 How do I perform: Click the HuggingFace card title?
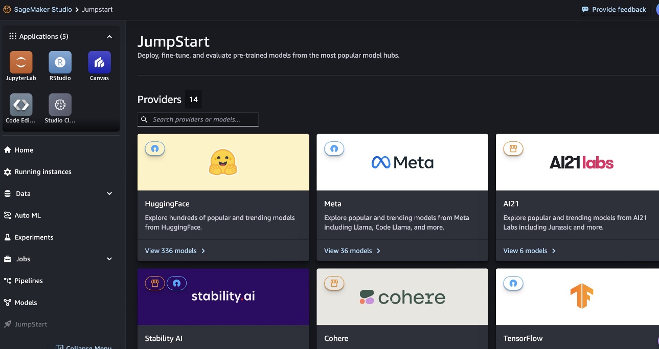coord(167,204)
